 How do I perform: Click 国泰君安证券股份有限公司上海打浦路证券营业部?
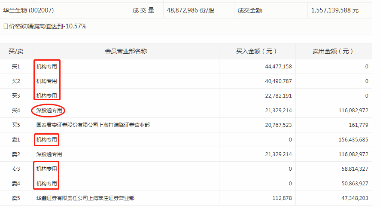93,125
